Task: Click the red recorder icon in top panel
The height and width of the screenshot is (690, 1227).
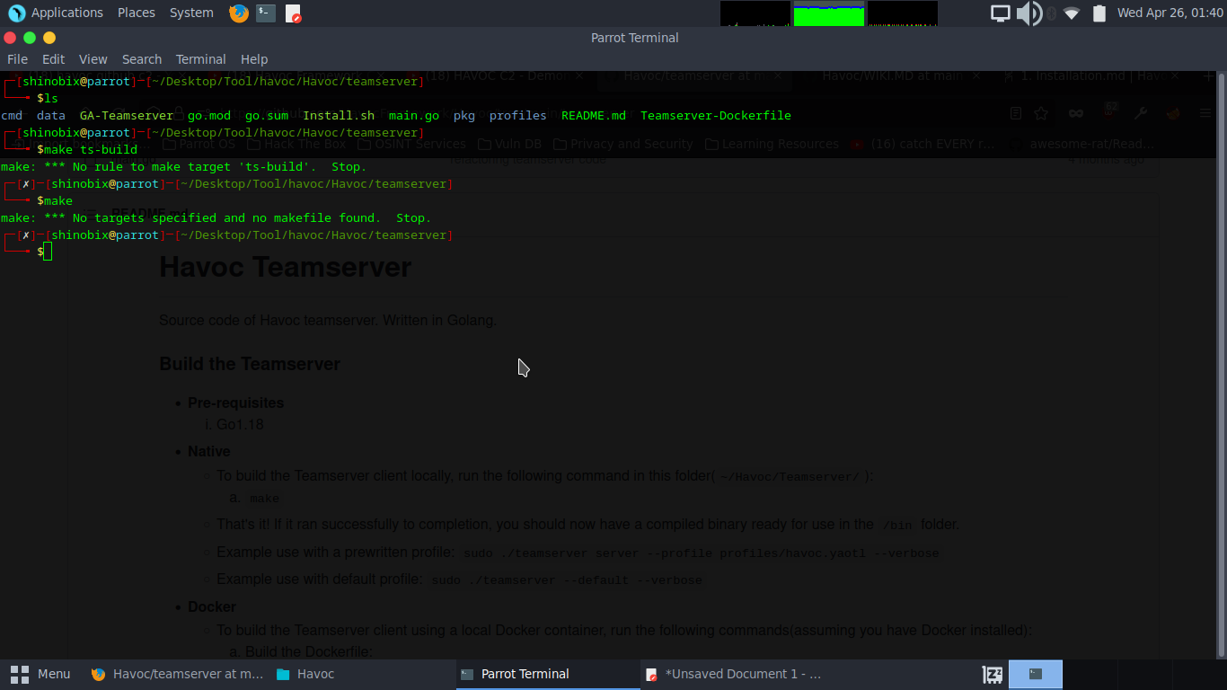Action: (294, 13)
